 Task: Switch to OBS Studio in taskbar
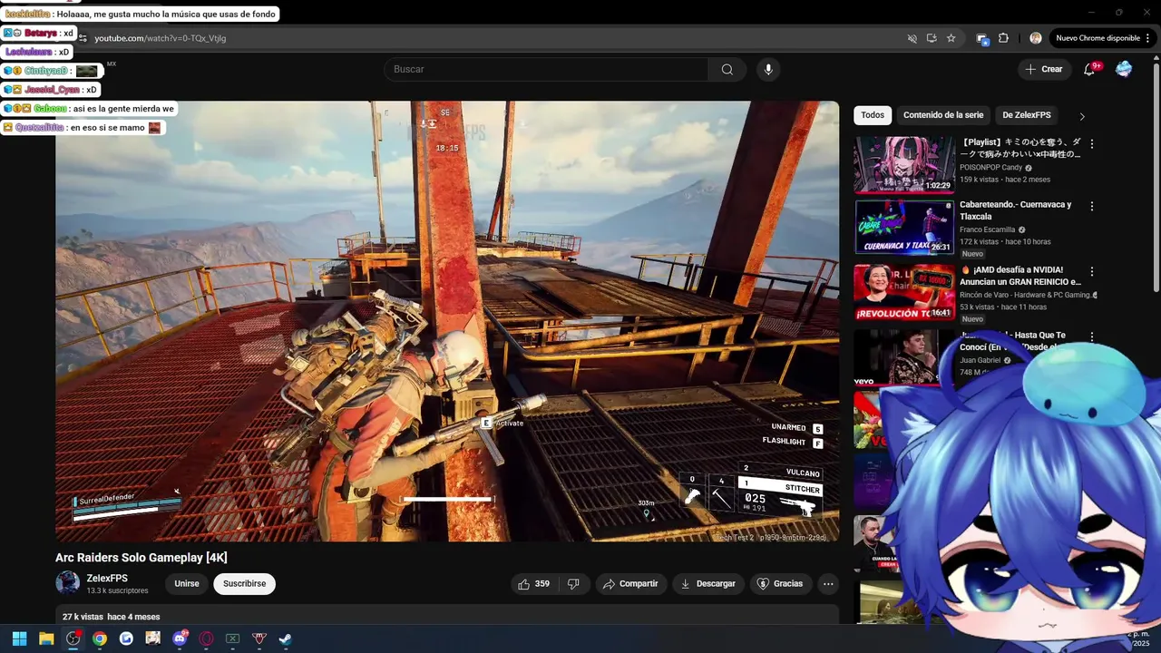[73, 638]
